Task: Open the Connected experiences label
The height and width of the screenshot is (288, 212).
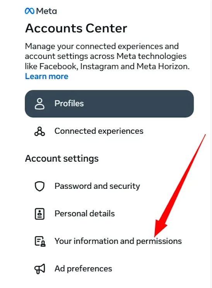Action: [x=99, y=131]
